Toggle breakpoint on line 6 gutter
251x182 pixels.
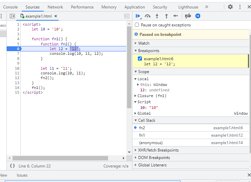(14, 49)
